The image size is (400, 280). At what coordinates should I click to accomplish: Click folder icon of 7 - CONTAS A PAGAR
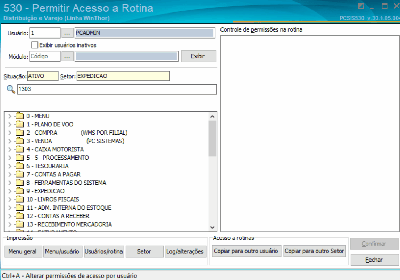19,175
